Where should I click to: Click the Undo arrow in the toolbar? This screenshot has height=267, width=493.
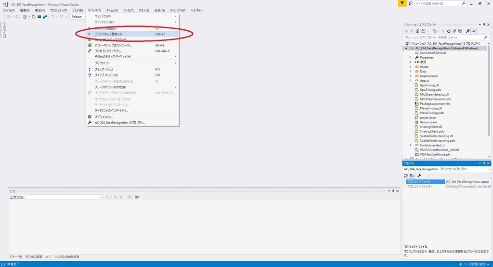(52, 17)
